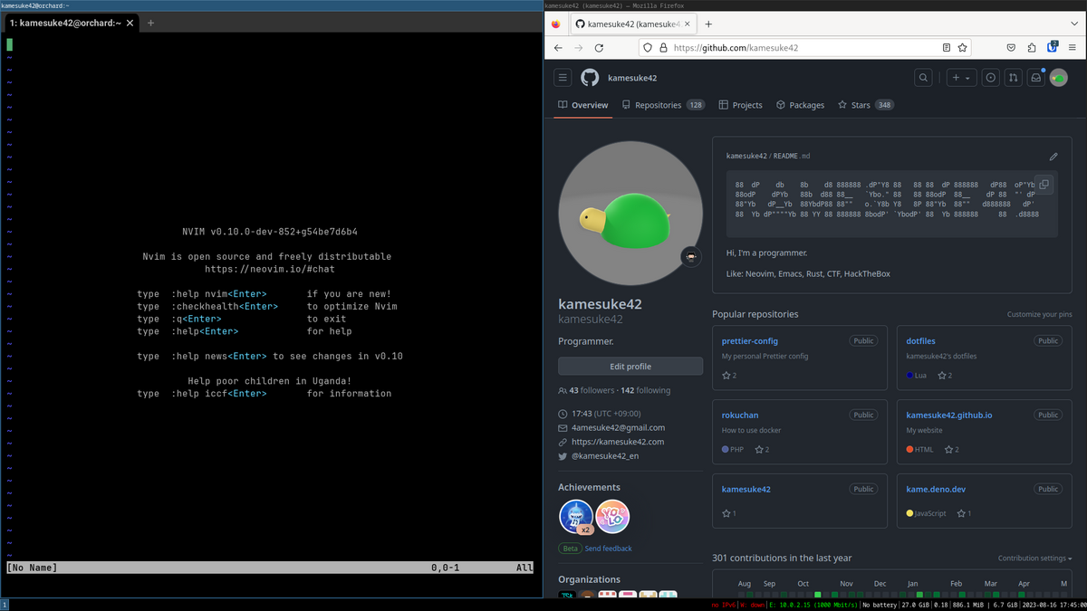
Task: Open the GitHub global navigation hamburger menu
Action: 563,78
